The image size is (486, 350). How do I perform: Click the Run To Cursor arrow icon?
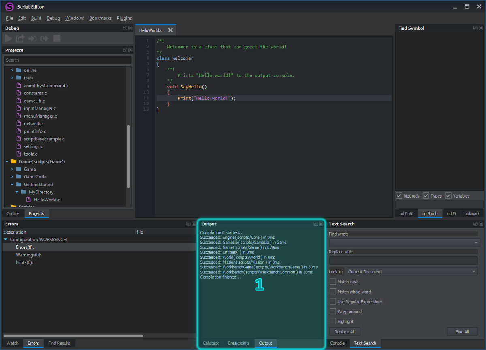coord(20,38)
